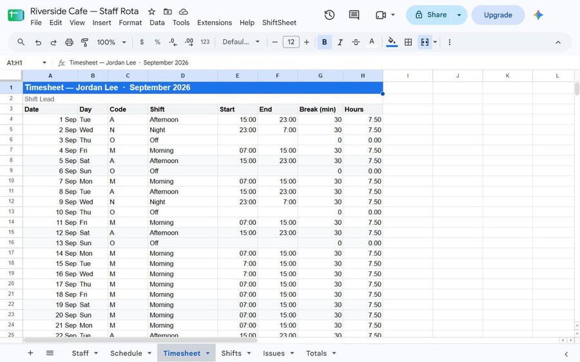Screen dimensions: 580x362
Task: Open the File menu
Action: [x=36, y=23]
